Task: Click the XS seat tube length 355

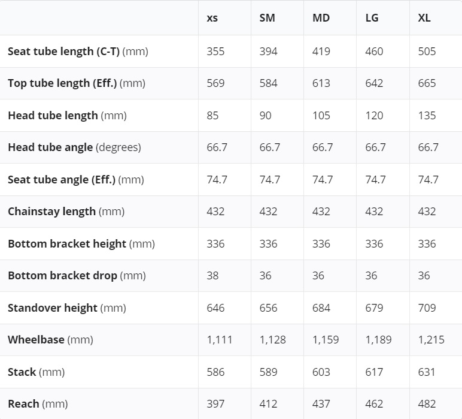Action: click(x=215, y=52)
